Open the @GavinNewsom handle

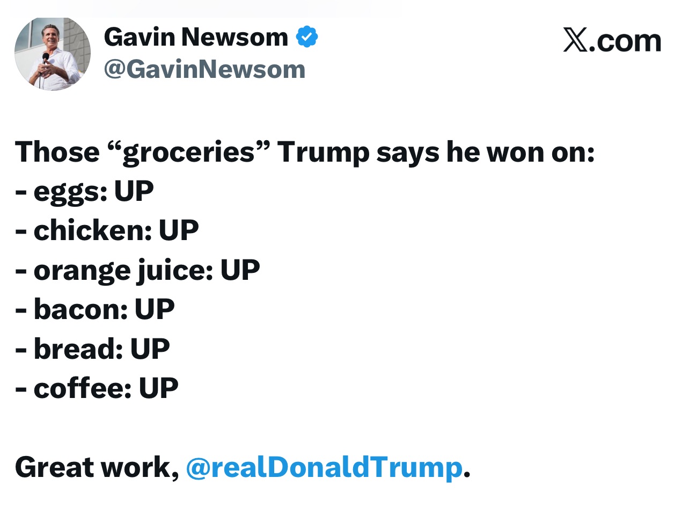click(x=204, y=69)
